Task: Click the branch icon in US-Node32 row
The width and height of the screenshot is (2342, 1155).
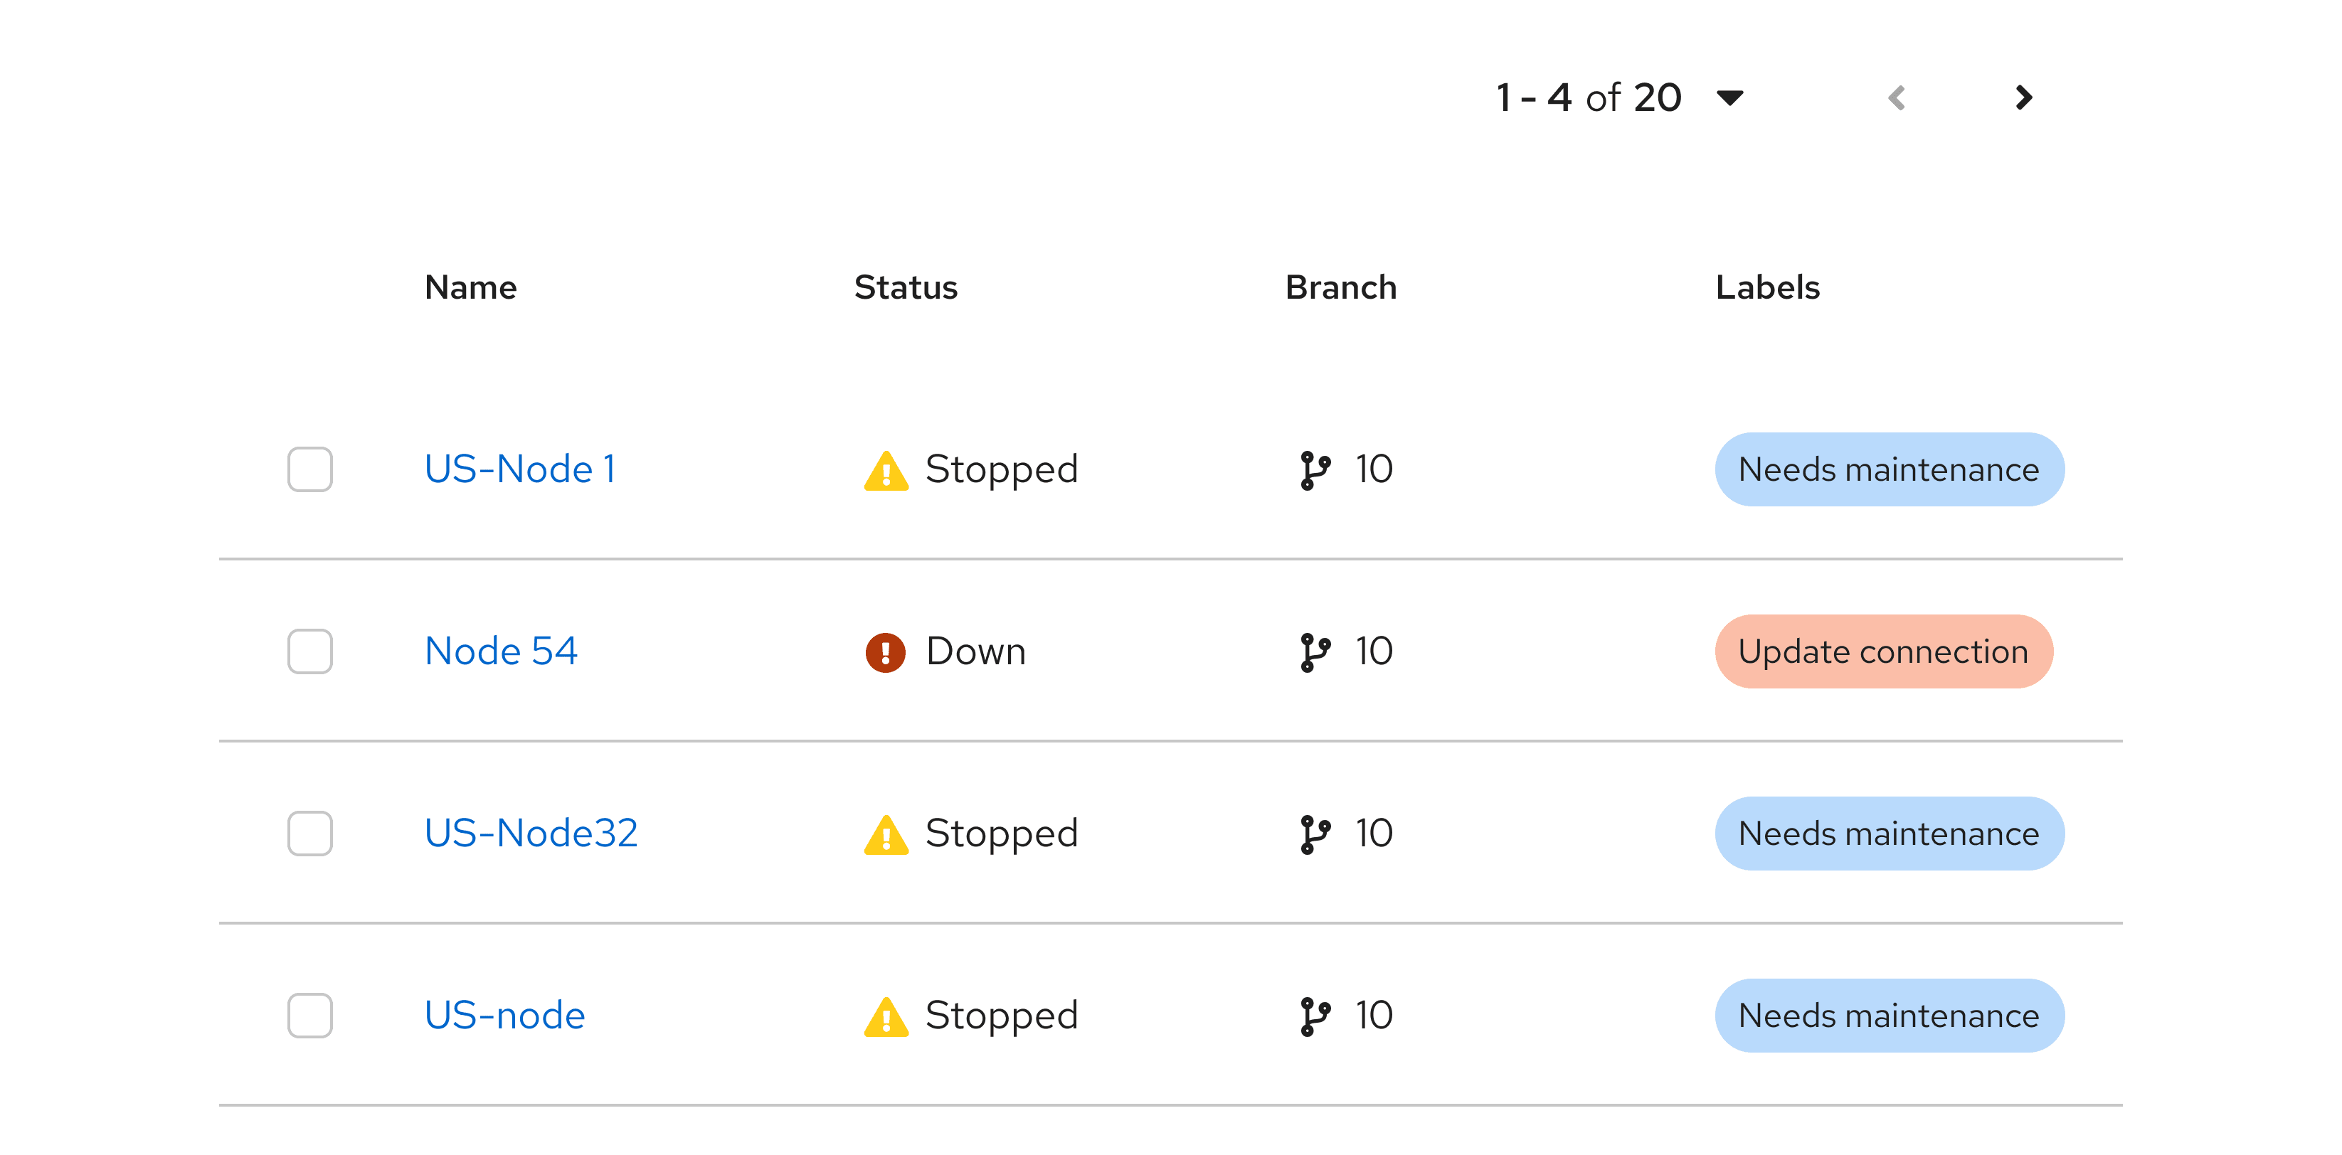Action: tap(1314, 834)
